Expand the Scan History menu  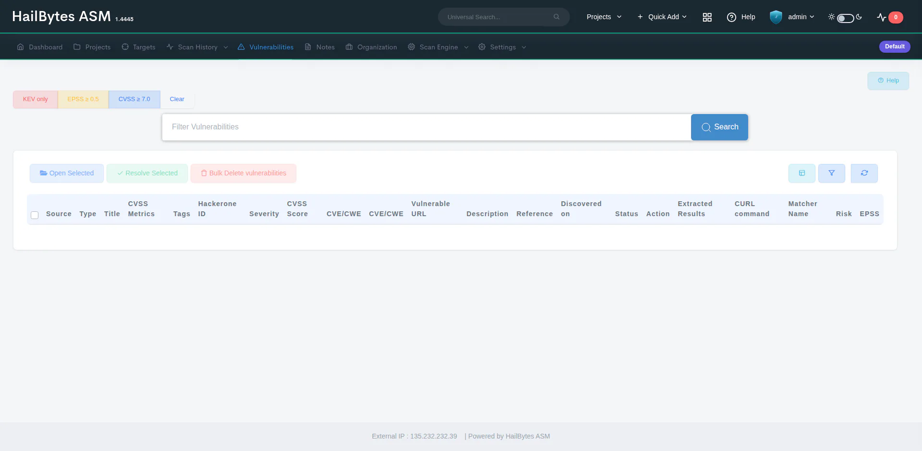point(197,47)
